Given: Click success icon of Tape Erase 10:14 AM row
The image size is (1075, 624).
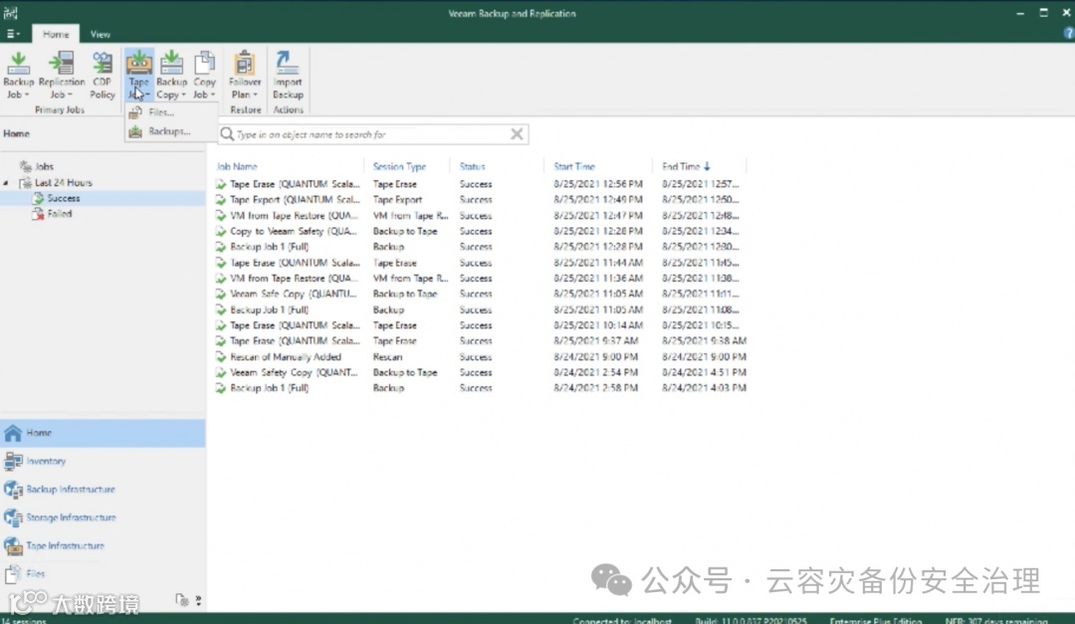Looking at the screenshot, I should (x=221, y=325).
